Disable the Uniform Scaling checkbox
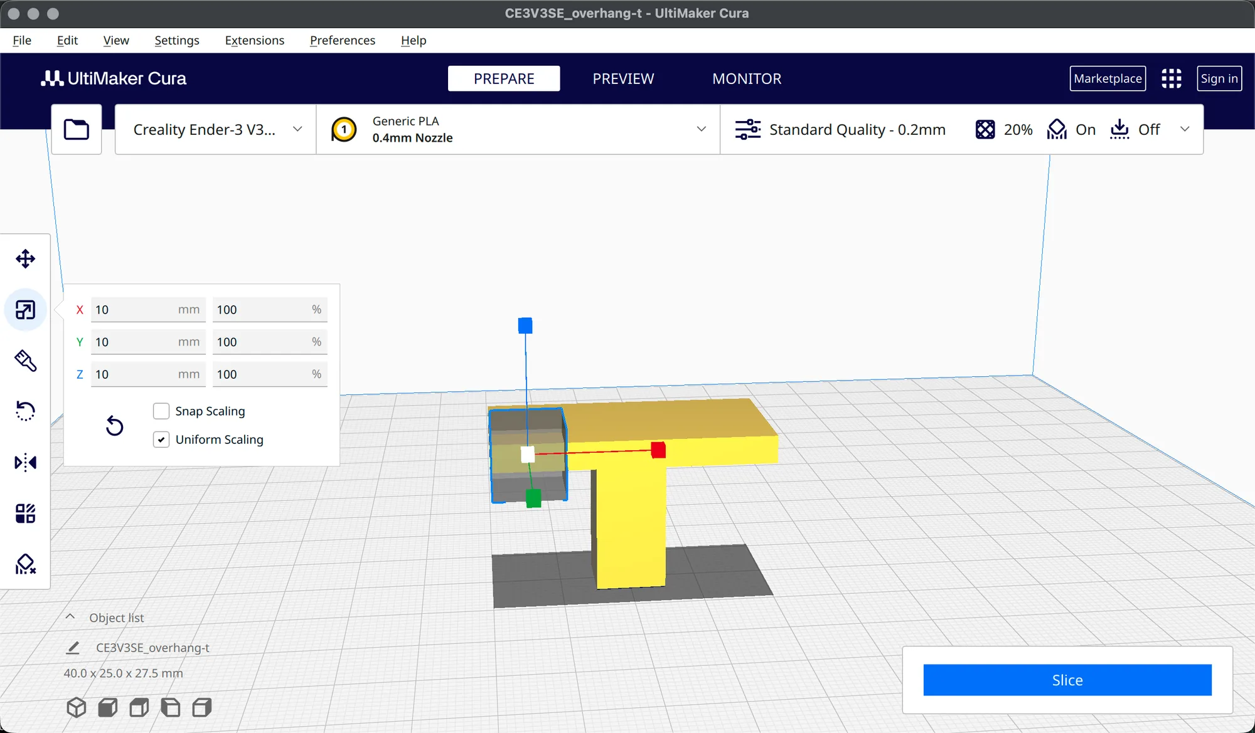Viewport: 1255px width, 733px height. click(161, 440)
